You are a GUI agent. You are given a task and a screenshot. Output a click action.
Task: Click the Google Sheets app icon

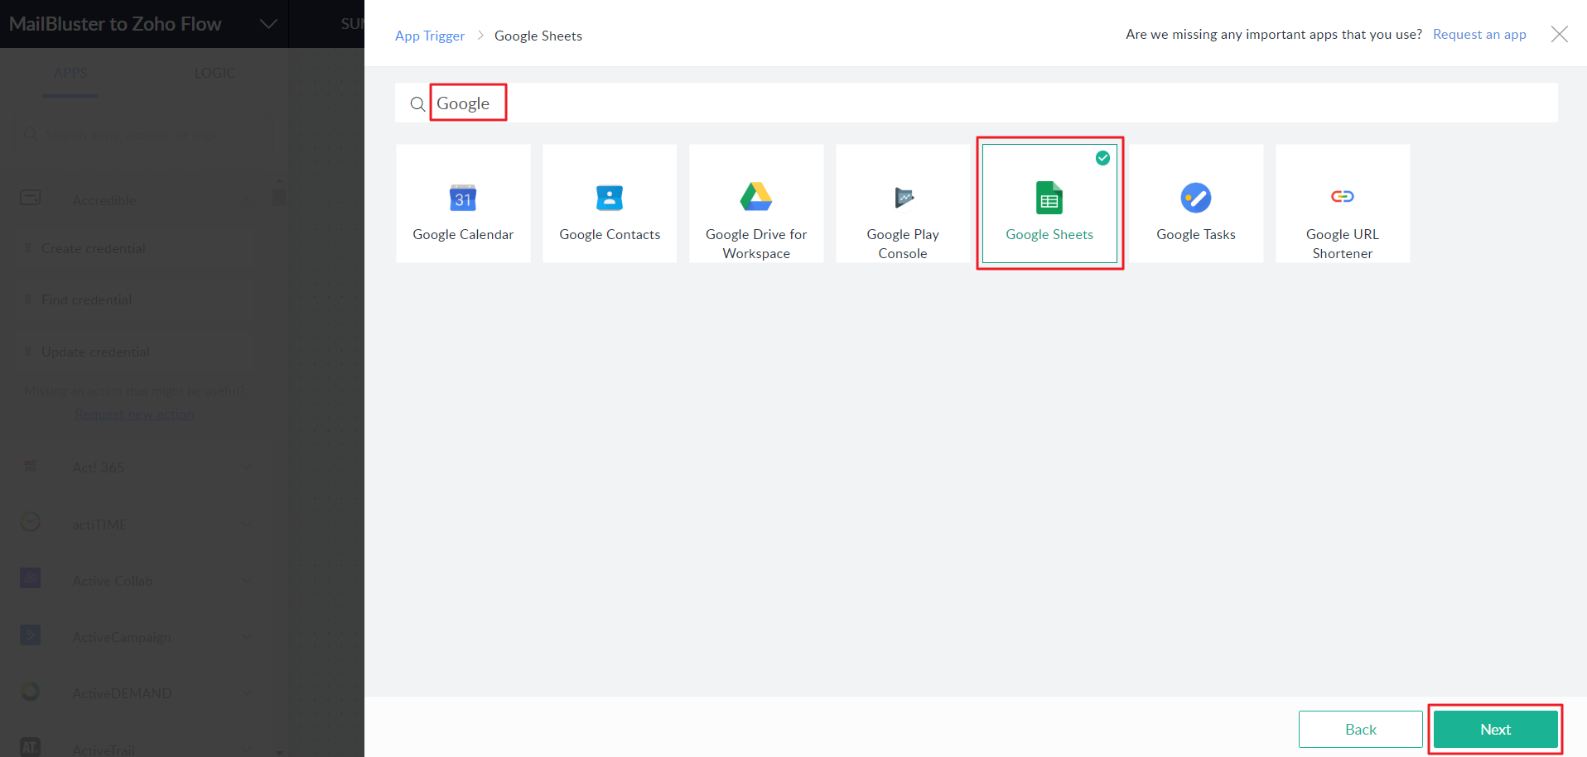coord(1049,199)
